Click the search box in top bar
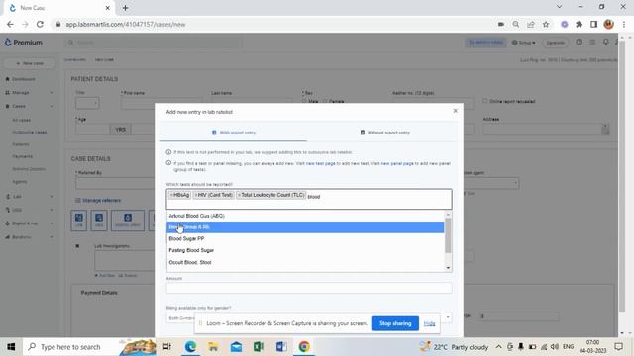The height and width of the screenshot is (356, 634). (x=154, y=43)
